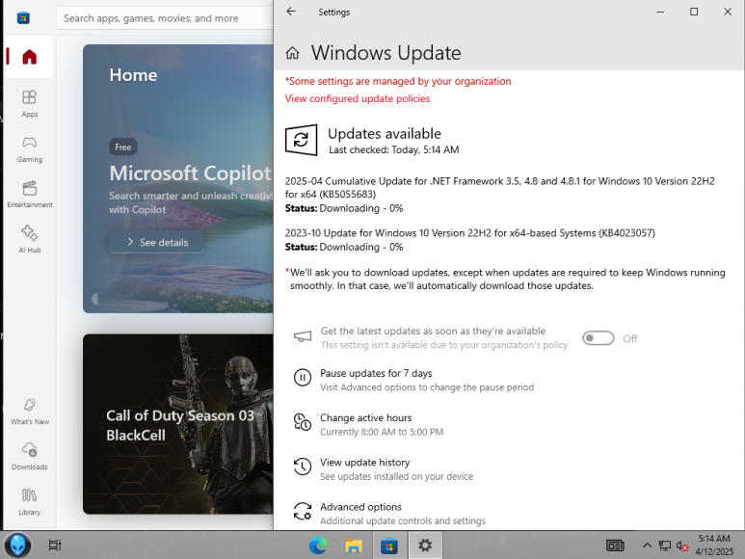
Task: Open View configured update policies link
Action: coord(358,98)
